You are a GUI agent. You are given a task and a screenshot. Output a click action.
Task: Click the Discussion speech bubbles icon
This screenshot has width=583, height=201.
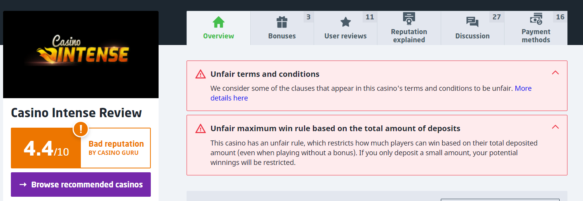coord(472,22)
